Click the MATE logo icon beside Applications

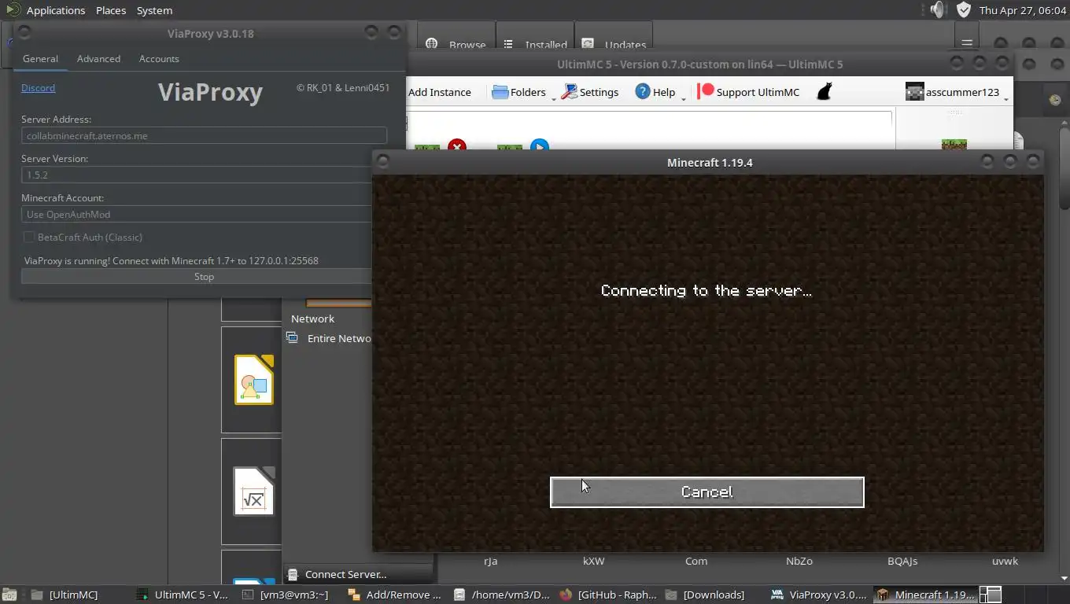pyautogui.click(x=12, y=9)
